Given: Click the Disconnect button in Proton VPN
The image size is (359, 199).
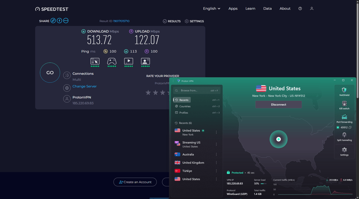Looking at the screenshot, I should pos(278,104).
